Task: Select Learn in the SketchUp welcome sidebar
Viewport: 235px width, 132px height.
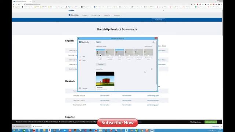Action: 82,60
